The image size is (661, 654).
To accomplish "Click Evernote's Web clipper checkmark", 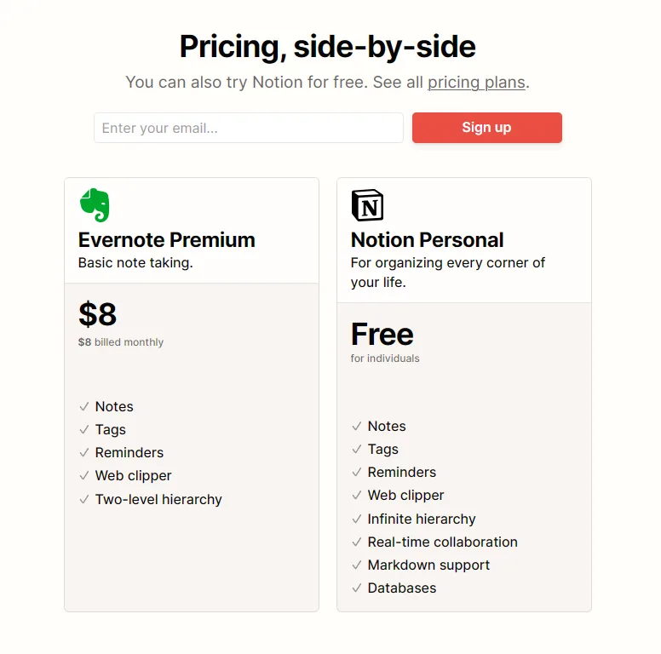I will 84,476.
